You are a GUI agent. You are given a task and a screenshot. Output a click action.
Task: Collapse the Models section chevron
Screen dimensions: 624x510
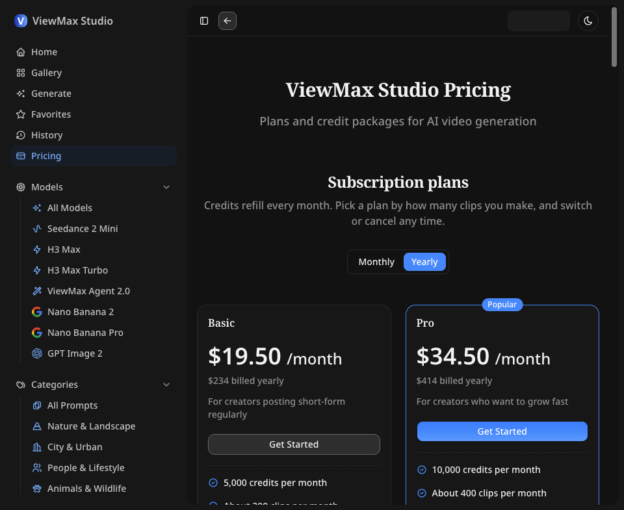166,187
